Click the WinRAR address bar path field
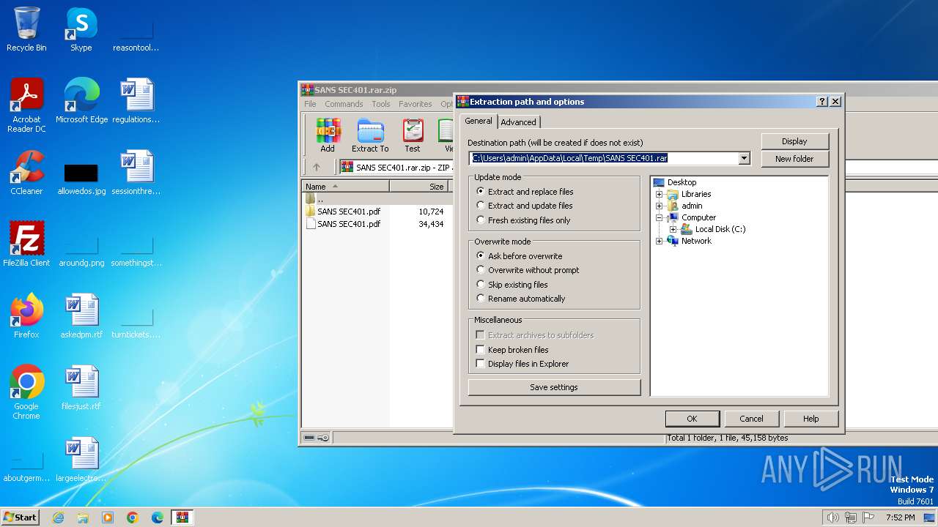 (x=396, y=168)
